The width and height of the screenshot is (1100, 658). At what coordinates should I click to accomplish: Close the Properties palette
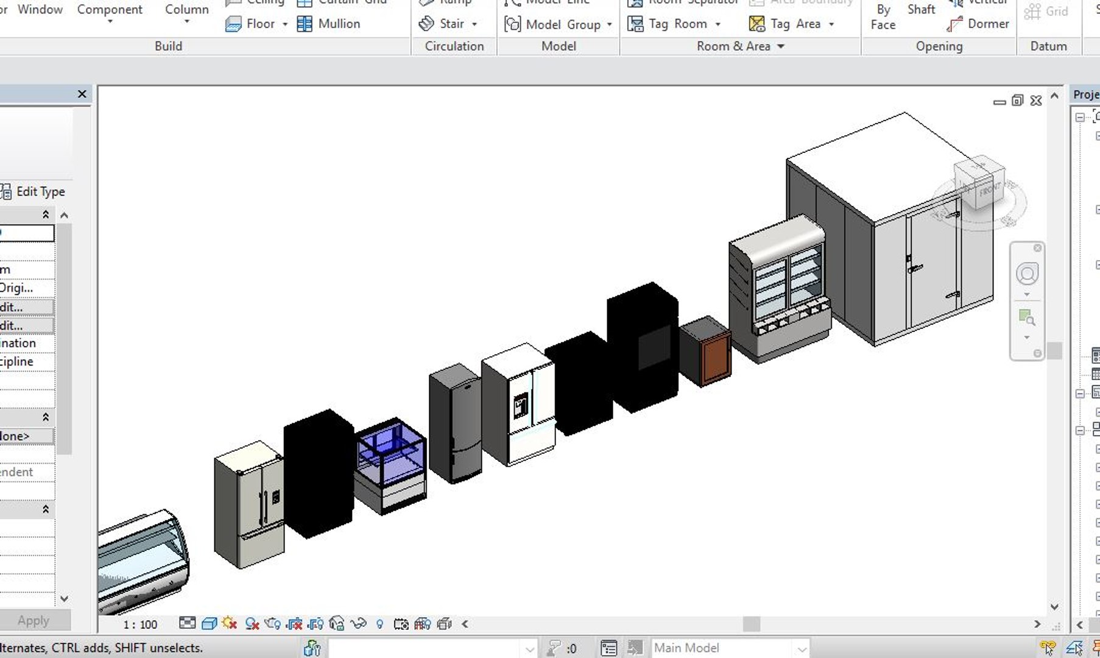click(x=82, y=94)
